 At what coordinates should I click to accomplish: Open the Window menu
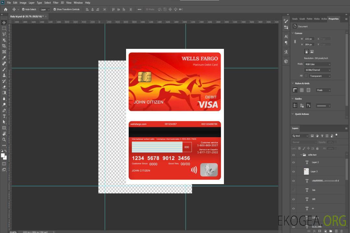point(78,3)
